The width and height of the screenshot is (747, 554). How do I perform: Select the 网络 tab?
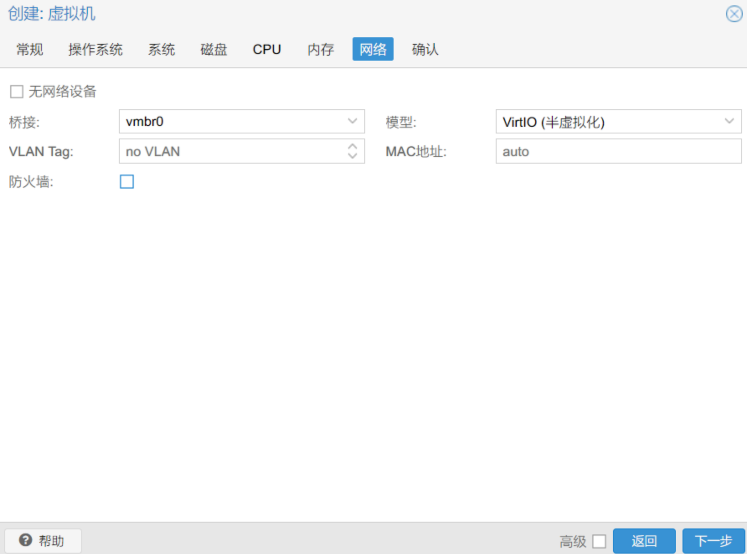[x=373, y=49]
